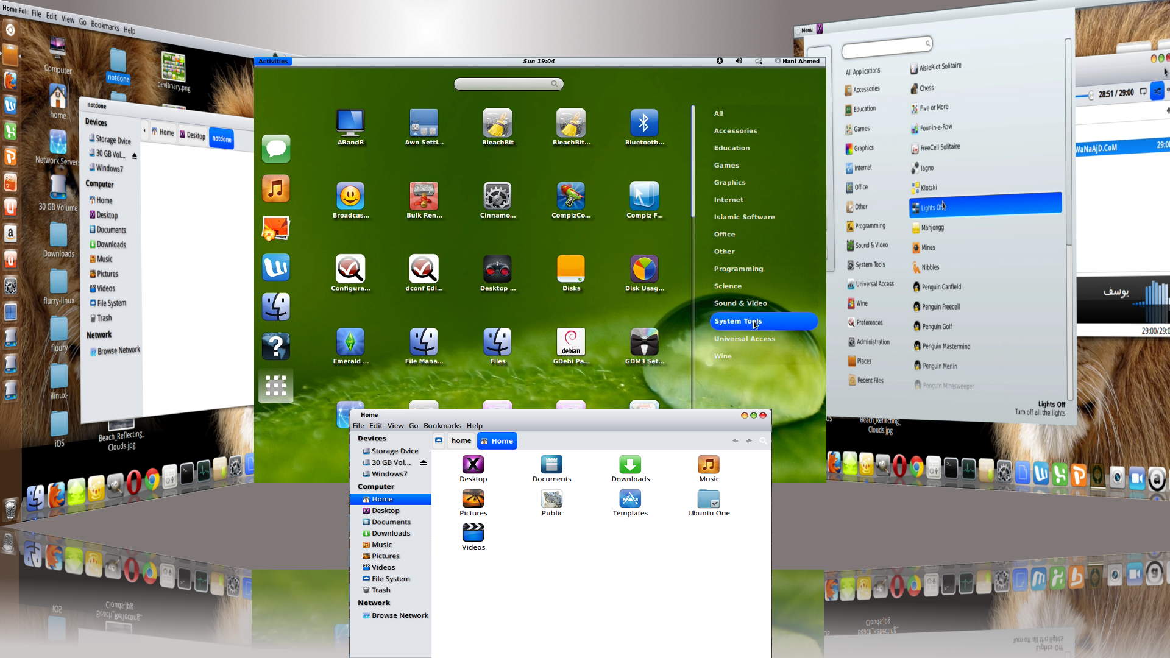Open the Desktop folder in Home window
This screenshot has width=1170, height=658.
point(473,464)
